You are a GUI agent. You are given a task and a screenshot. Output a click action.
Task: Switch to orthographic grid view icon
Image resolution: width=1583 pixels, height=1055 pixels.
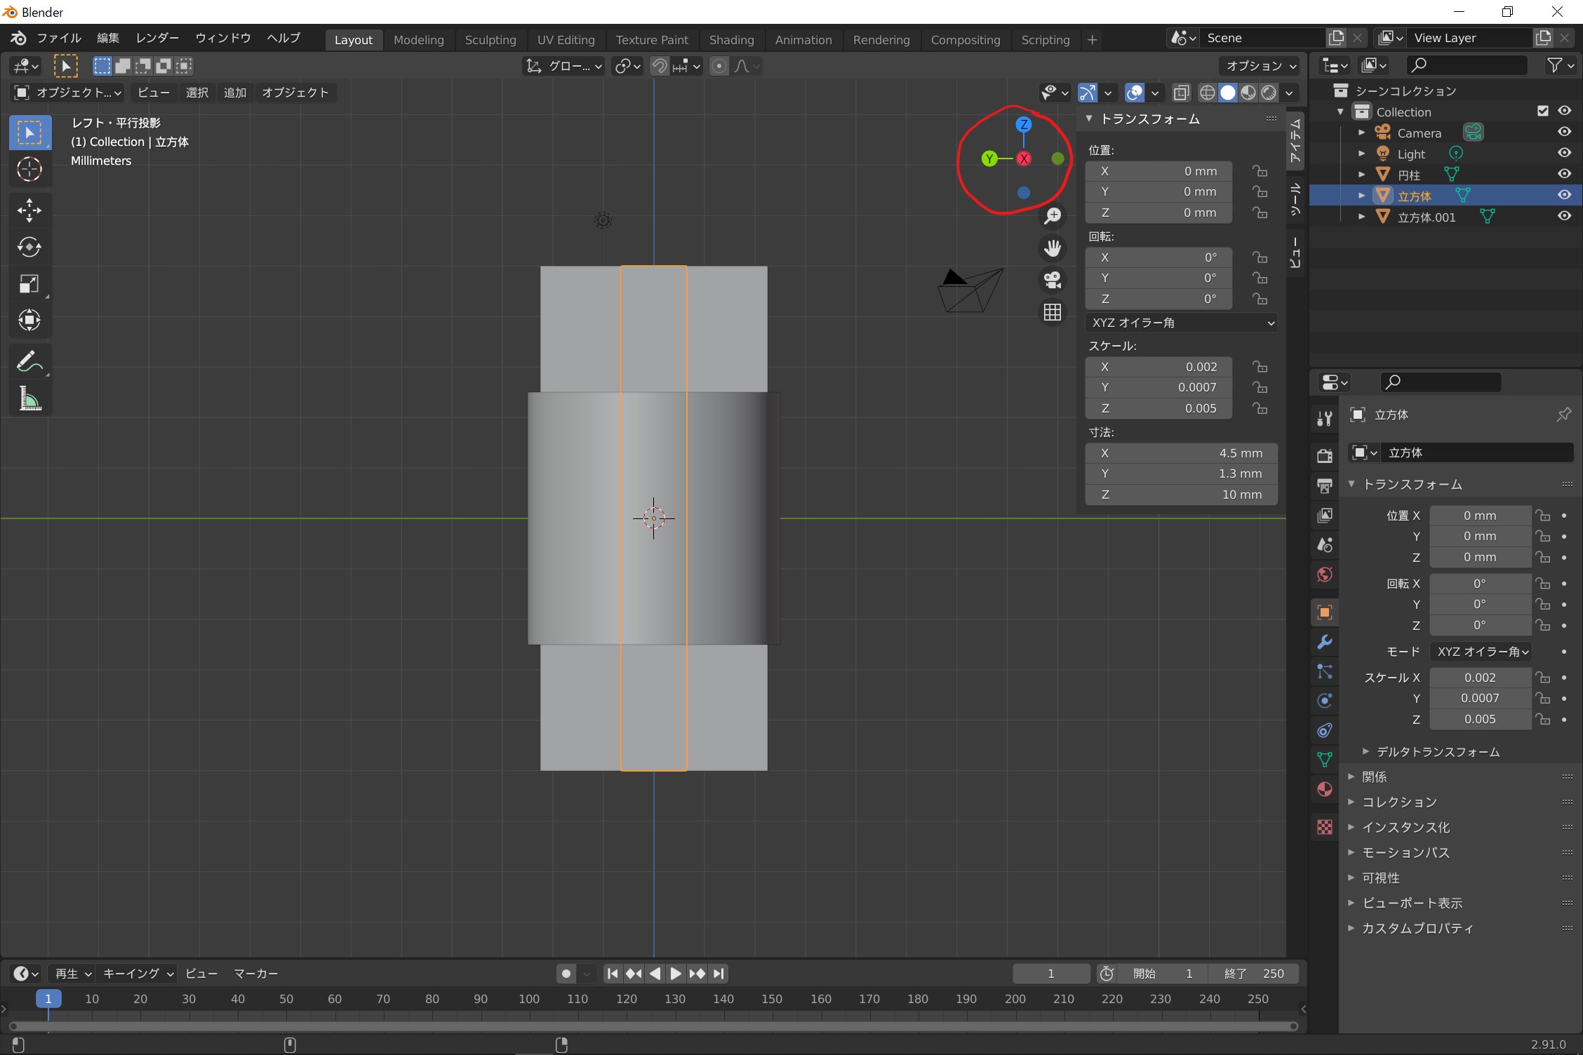point(1052,312)
